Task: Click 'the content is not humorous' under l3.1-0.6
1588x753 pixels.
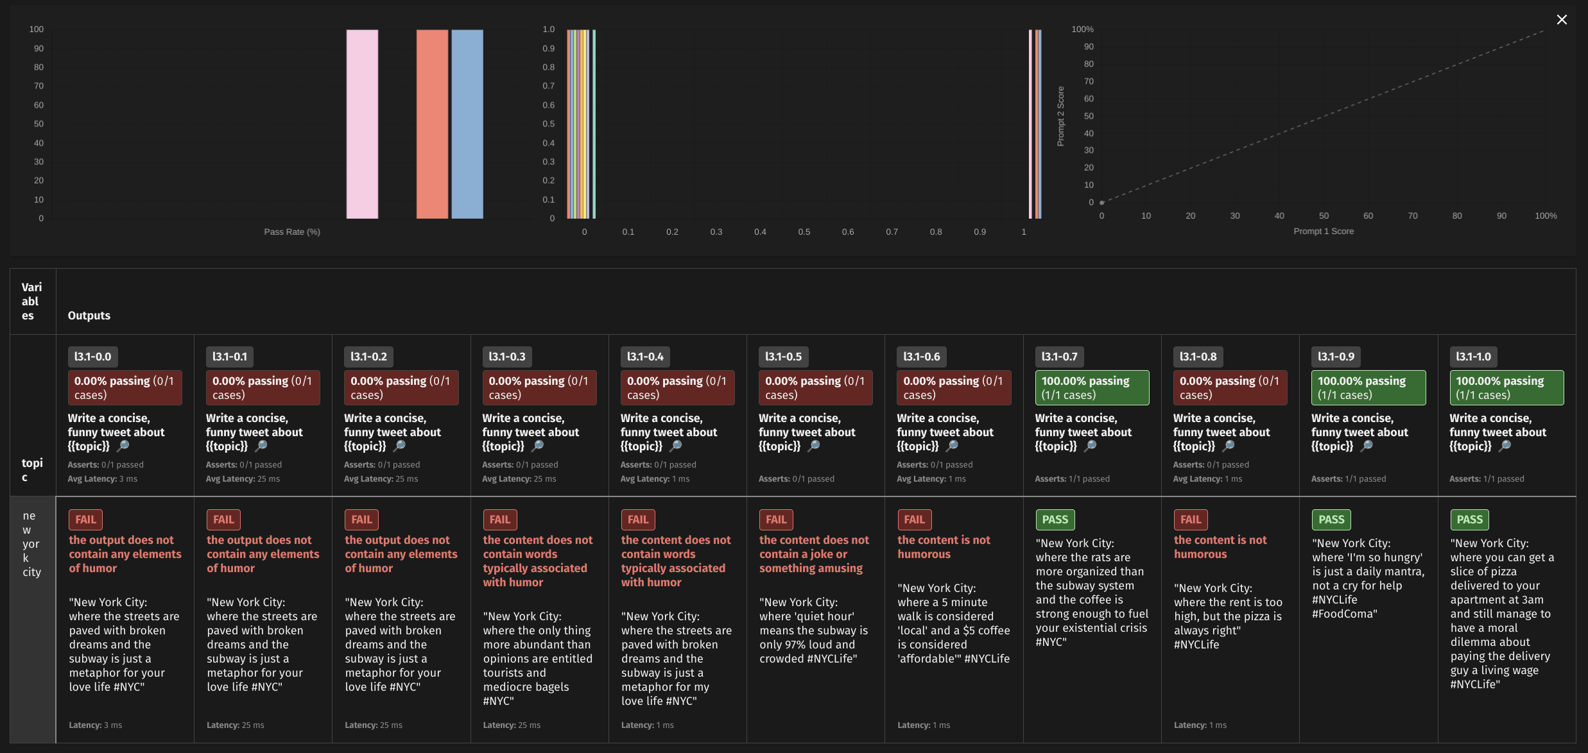Action: click(x=944, y=547)
